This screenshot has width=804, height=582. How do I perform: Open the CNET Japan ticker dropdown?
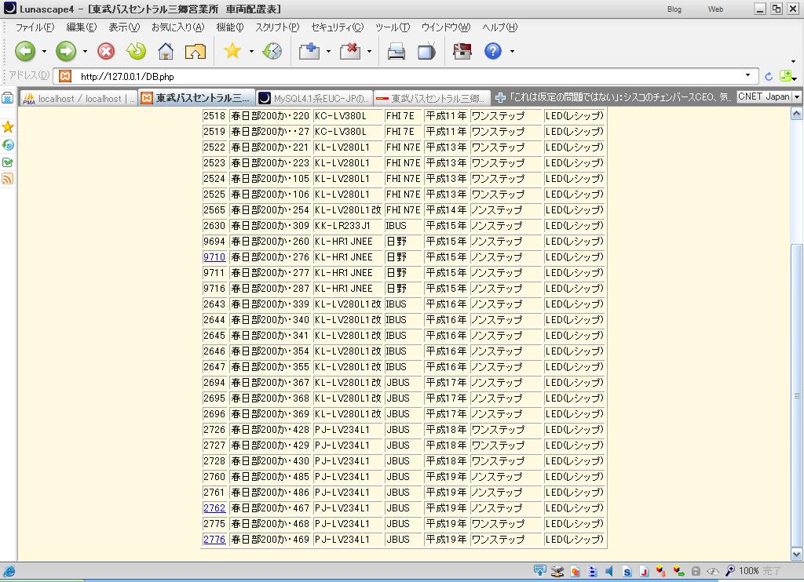[x=796, y=96]
